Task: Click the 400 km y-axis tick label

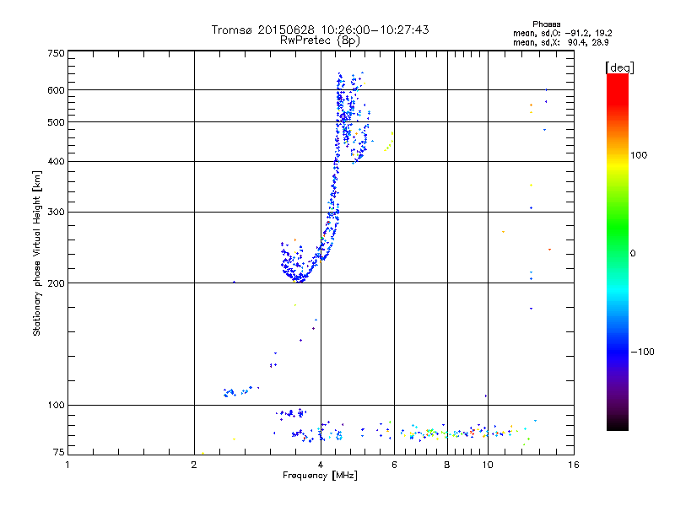Action: [56, 161]
